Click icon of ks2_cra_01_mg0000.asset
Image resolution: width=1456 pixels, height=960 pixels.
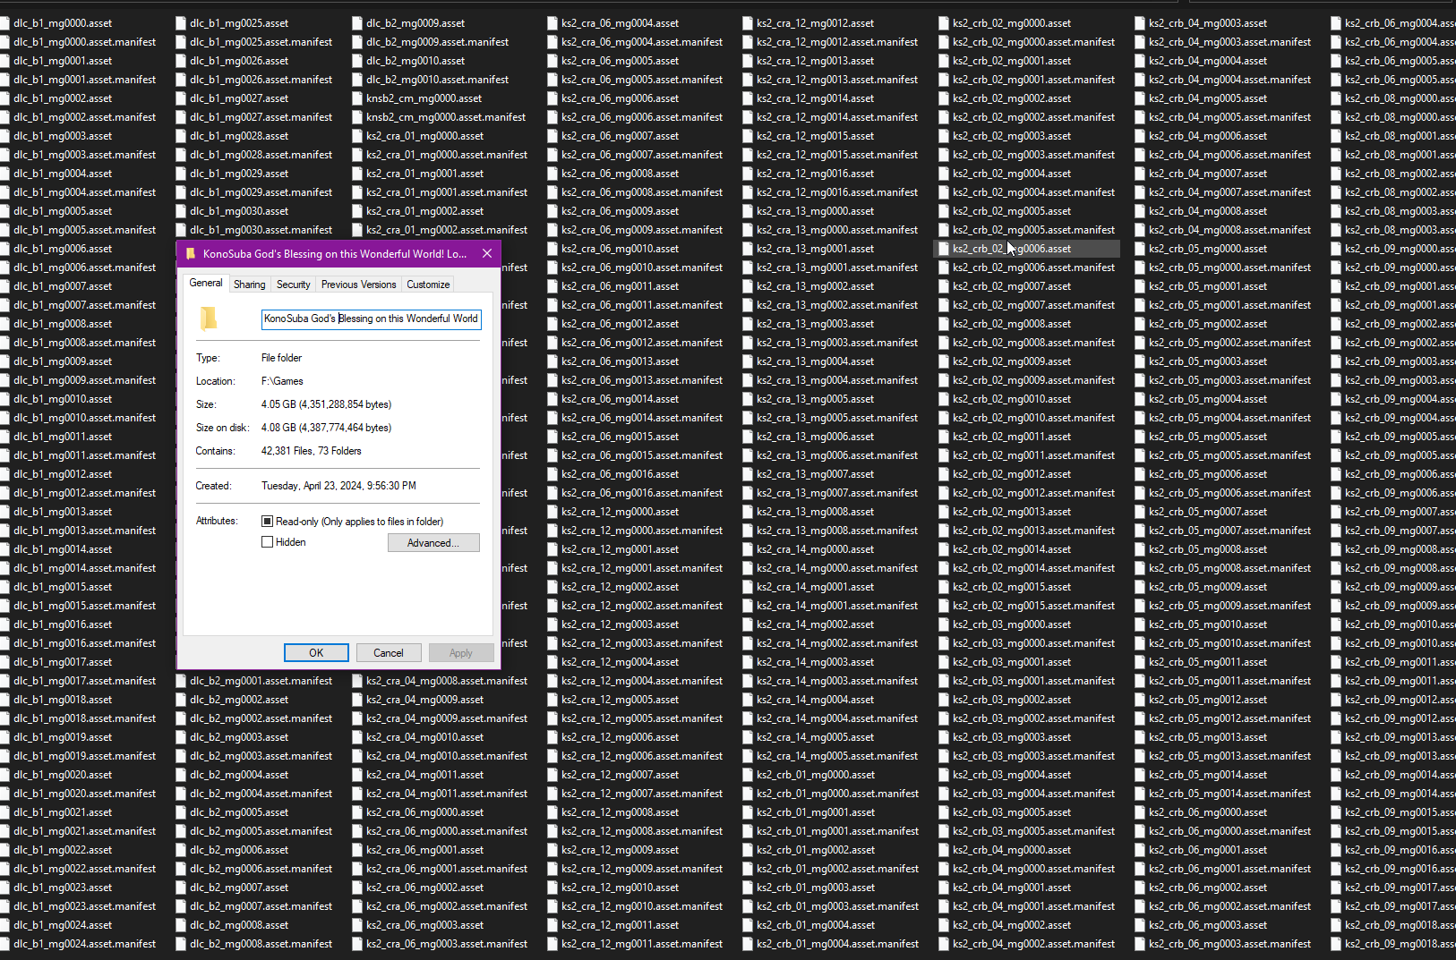357,136
